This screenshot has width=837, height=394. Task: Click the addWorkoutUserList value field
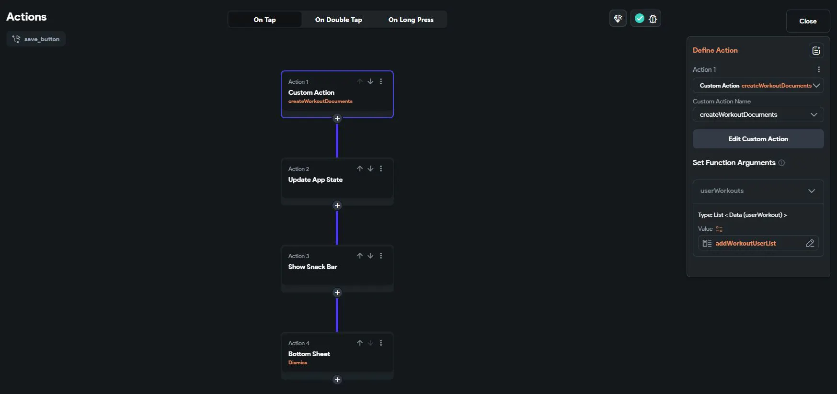click(x=758, y=243)
